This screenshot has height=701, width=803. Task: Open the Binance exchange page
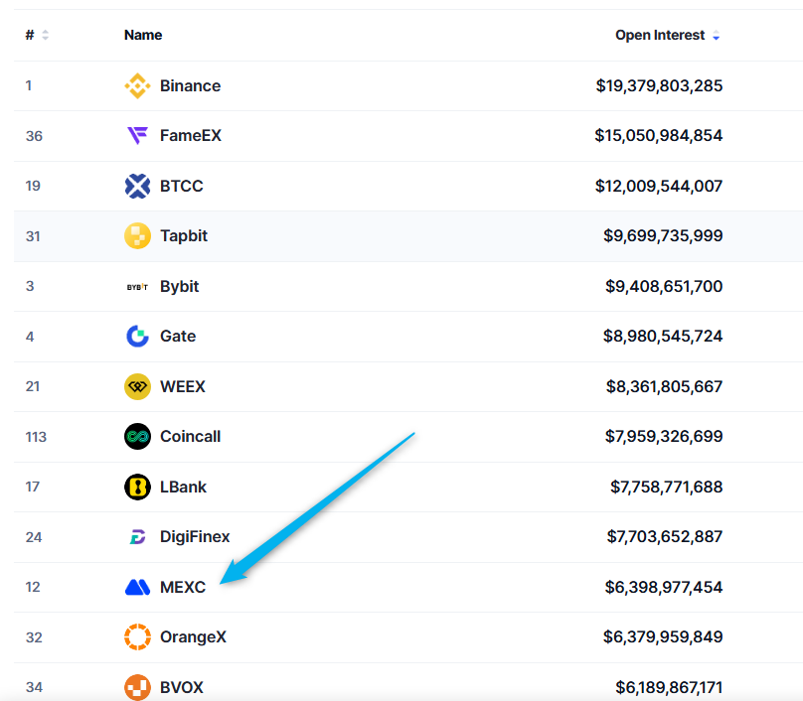[x=190, y=85]
